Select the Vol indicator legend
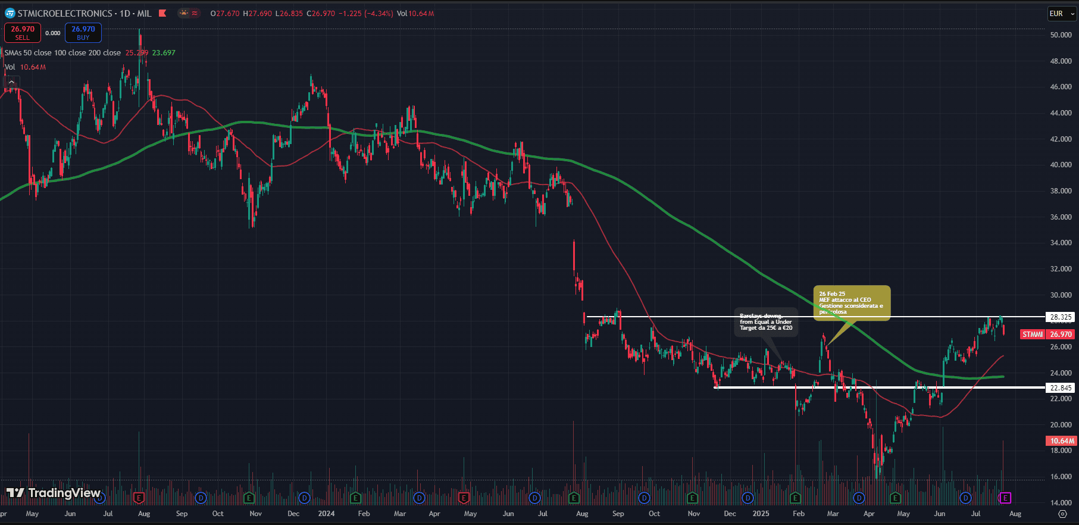This screenshot has width=1079, height=525. pyautogui.click(x=10, y=67)
